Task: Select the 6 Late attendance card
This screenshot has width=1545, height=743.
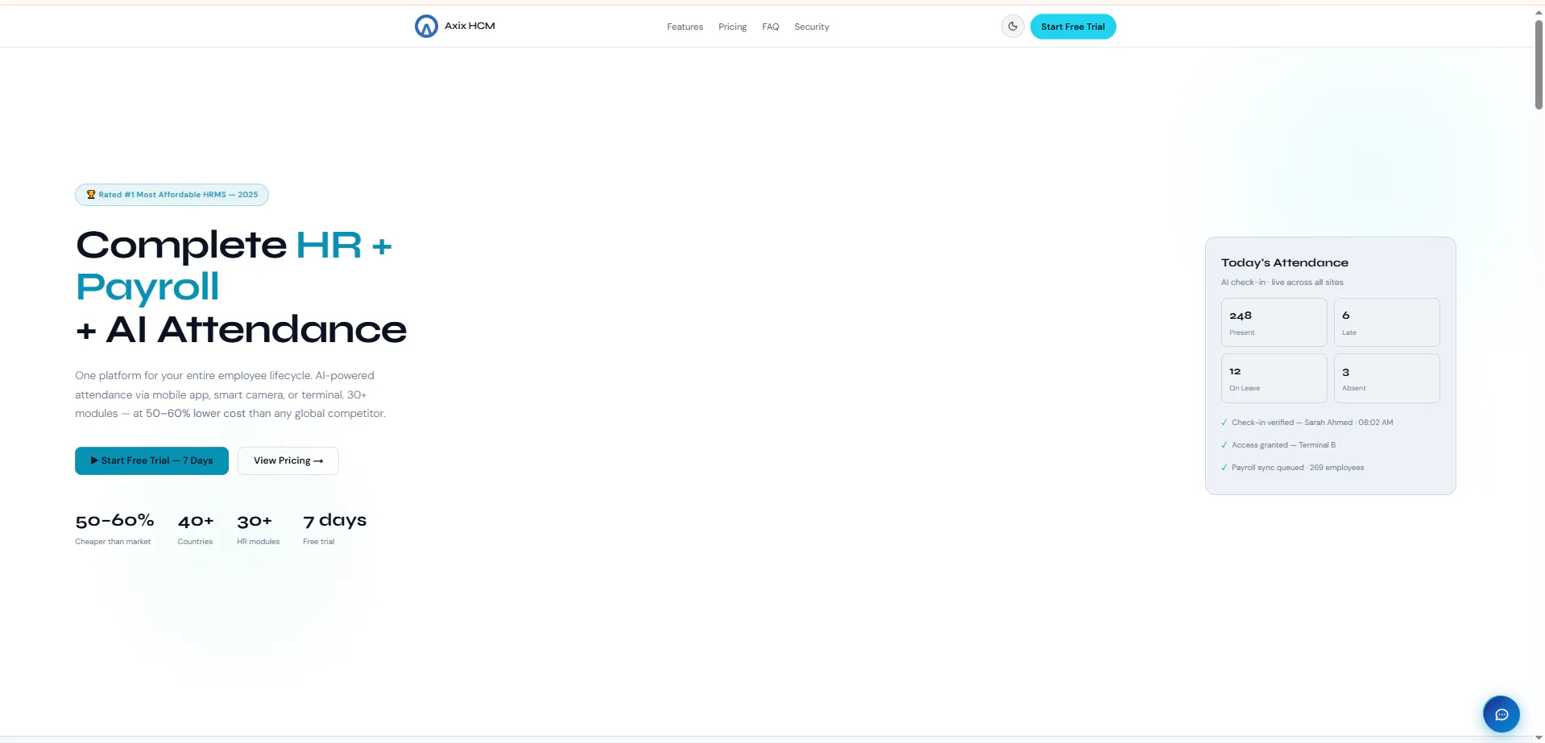Action: [x=1386, y=323]
